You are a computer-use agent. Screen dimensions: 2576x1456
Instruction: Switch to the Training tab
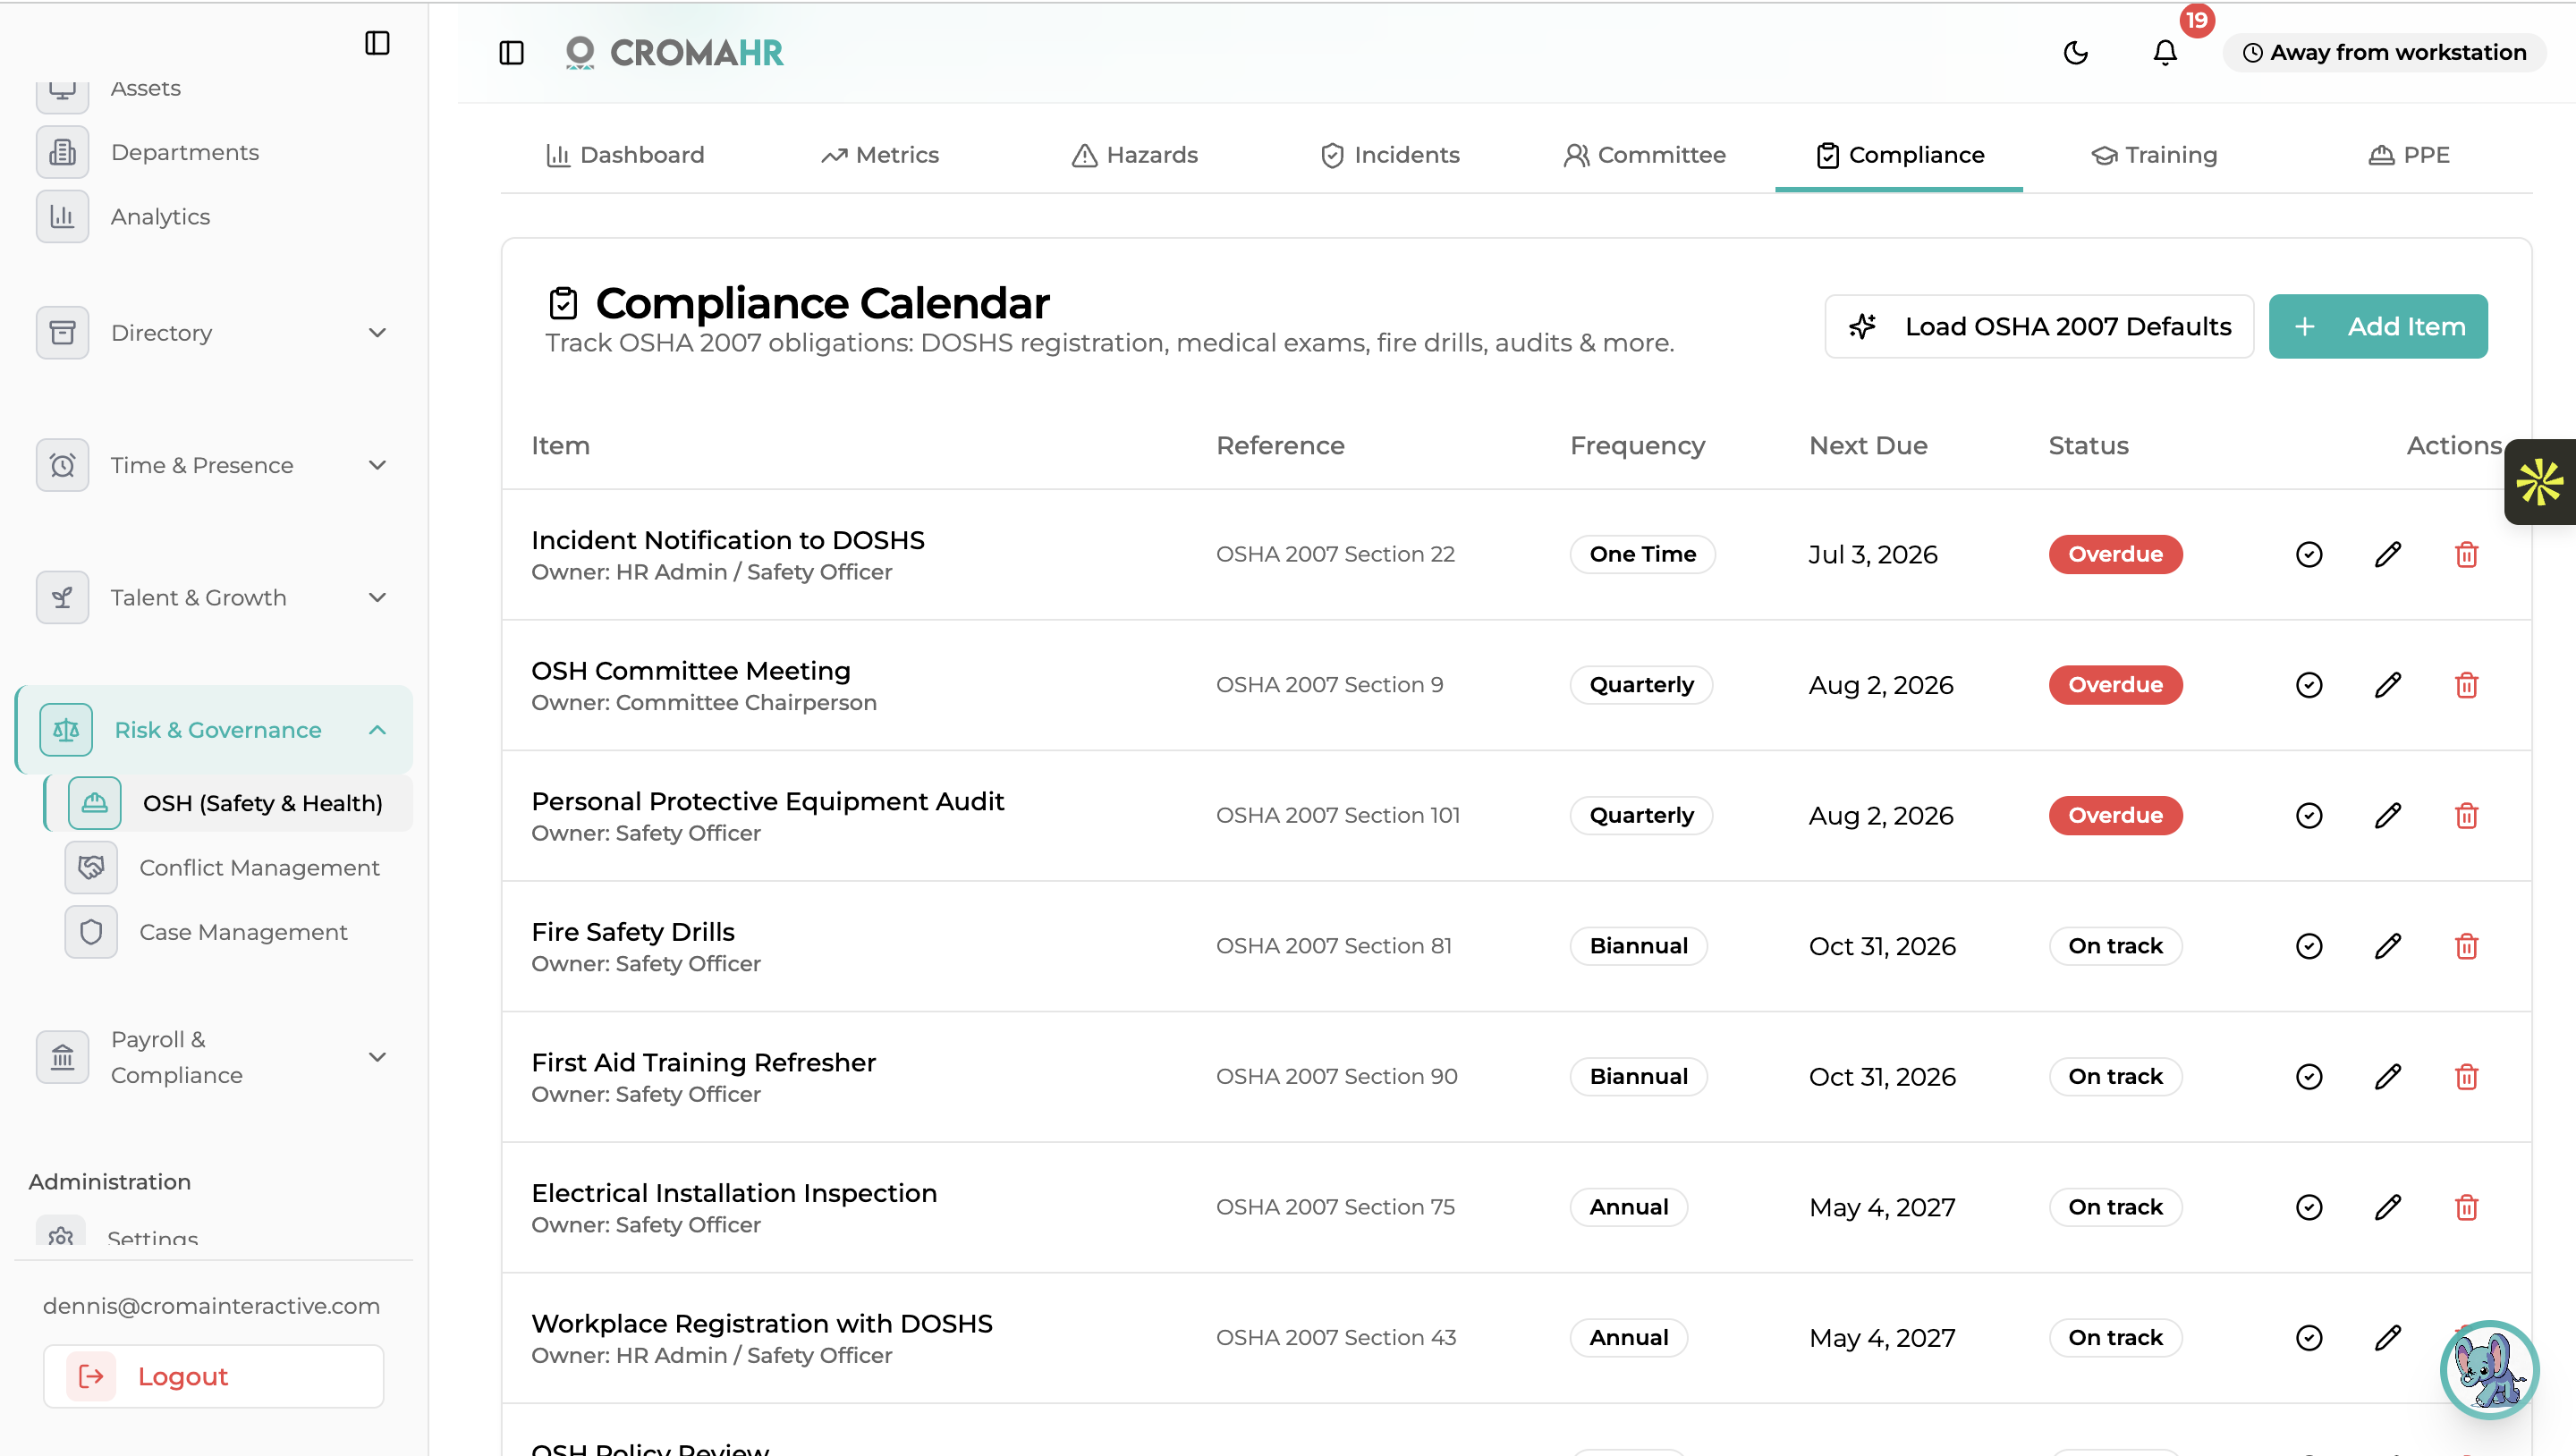[2154, 155]
